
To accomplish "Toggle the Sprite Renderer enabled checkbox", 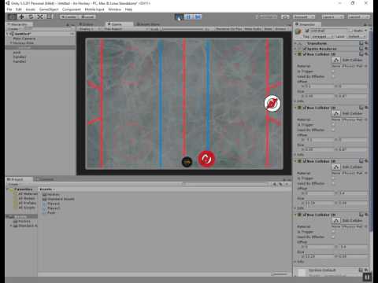I will click(305, 49).
